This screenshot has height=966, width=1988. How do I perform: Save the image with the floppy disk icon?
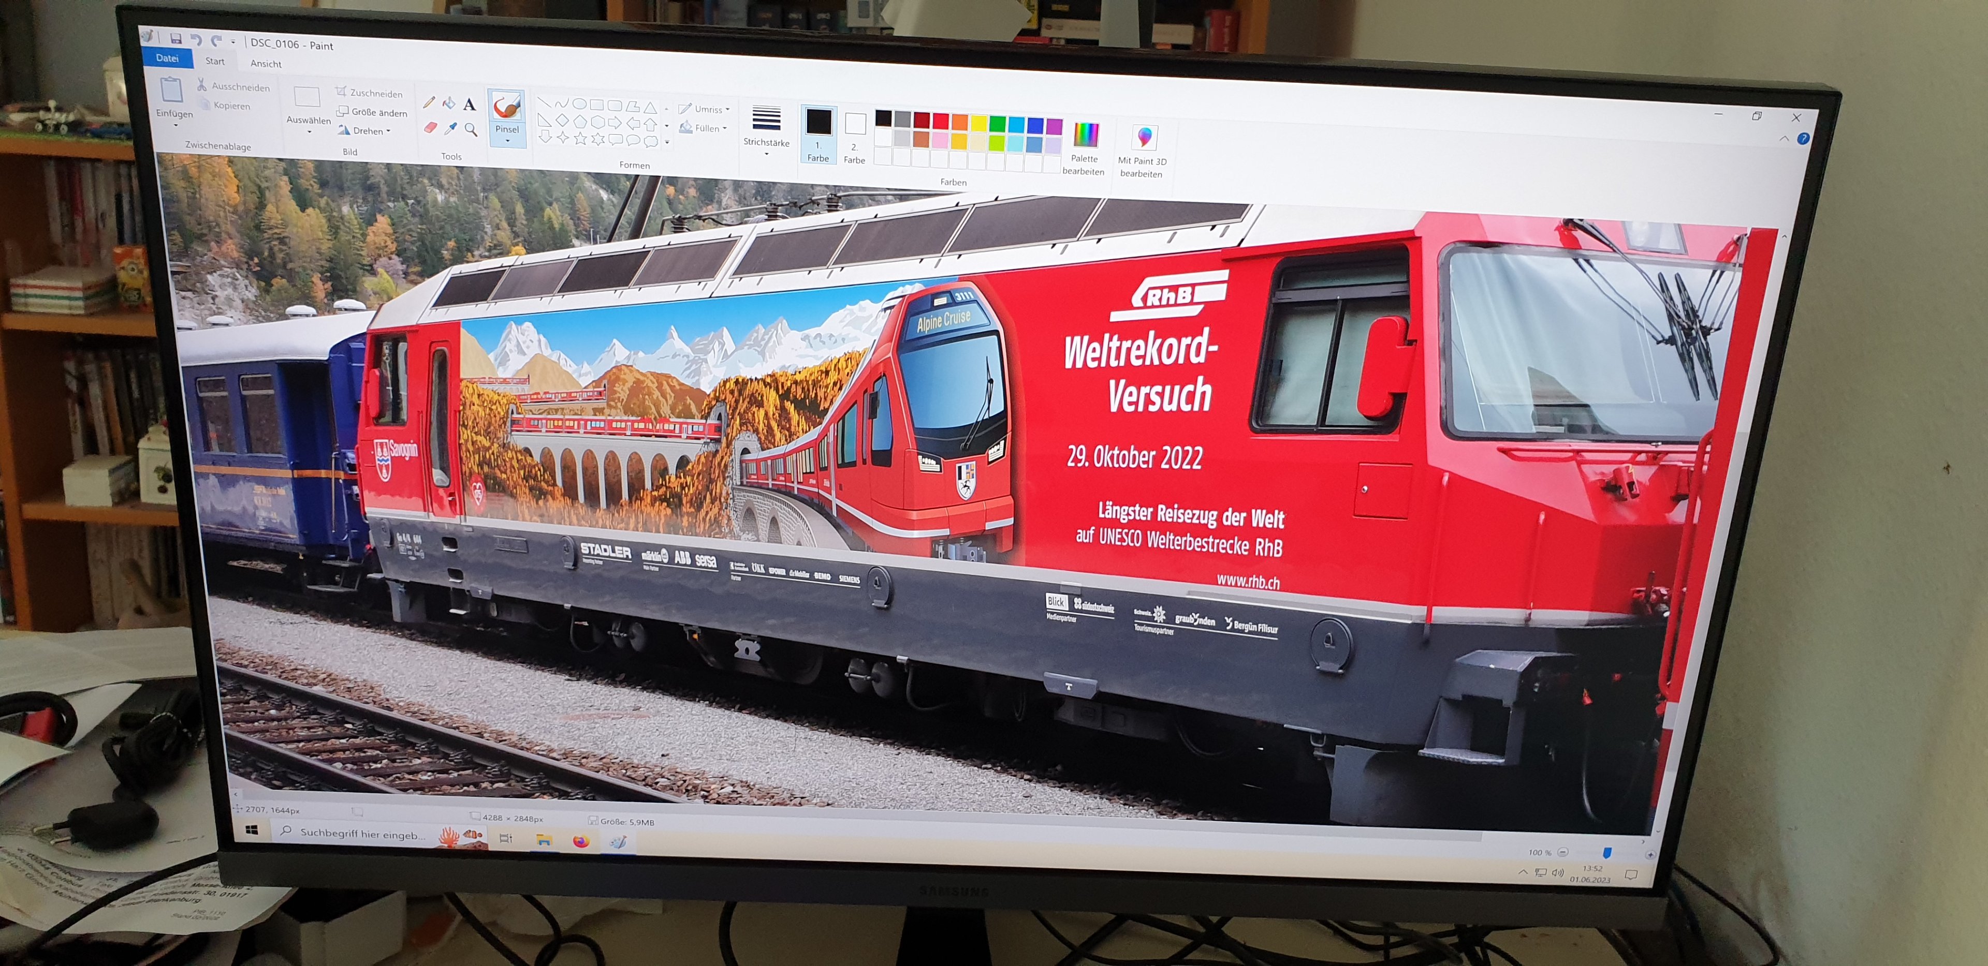click(x=175, y=39)
